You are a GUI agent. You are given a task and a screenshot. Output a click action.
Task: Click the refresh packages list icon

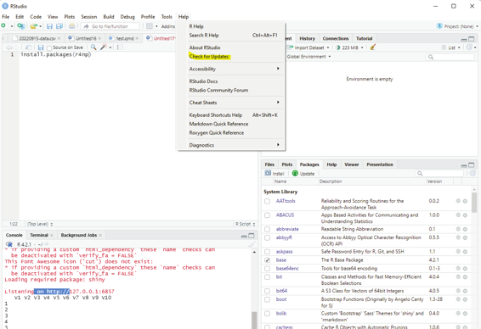click(x=473, y=173)
